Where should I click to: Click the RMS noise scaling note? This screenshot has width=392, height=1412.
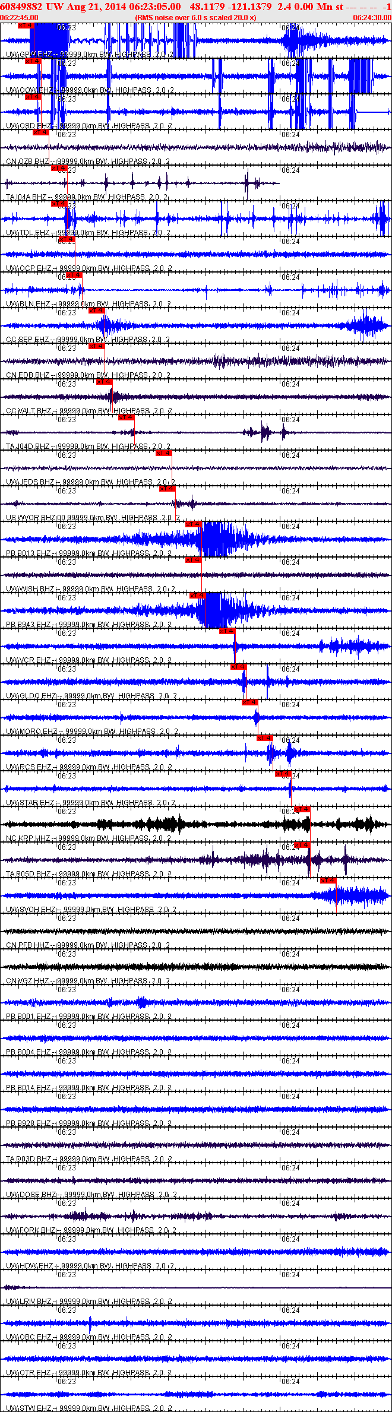[x=196, y=18]
